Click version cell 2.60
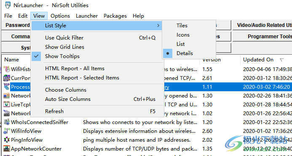The height and width of the screenshot is (156, 292). click(207, 131)
